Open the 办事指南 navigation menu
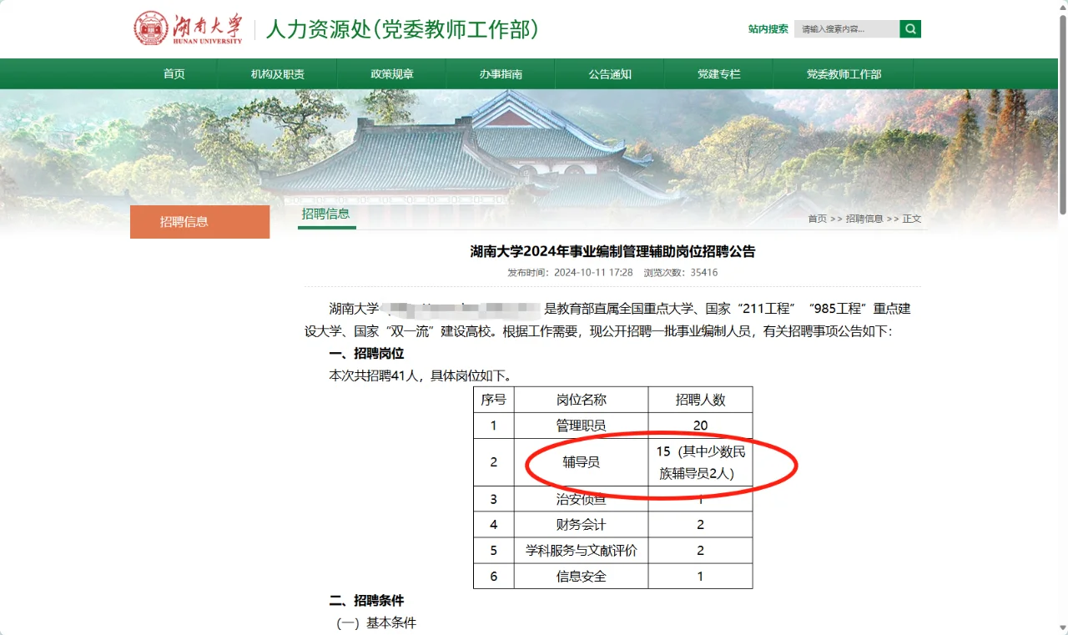The height and width of the screenshot is (635, 1068). 501,74
